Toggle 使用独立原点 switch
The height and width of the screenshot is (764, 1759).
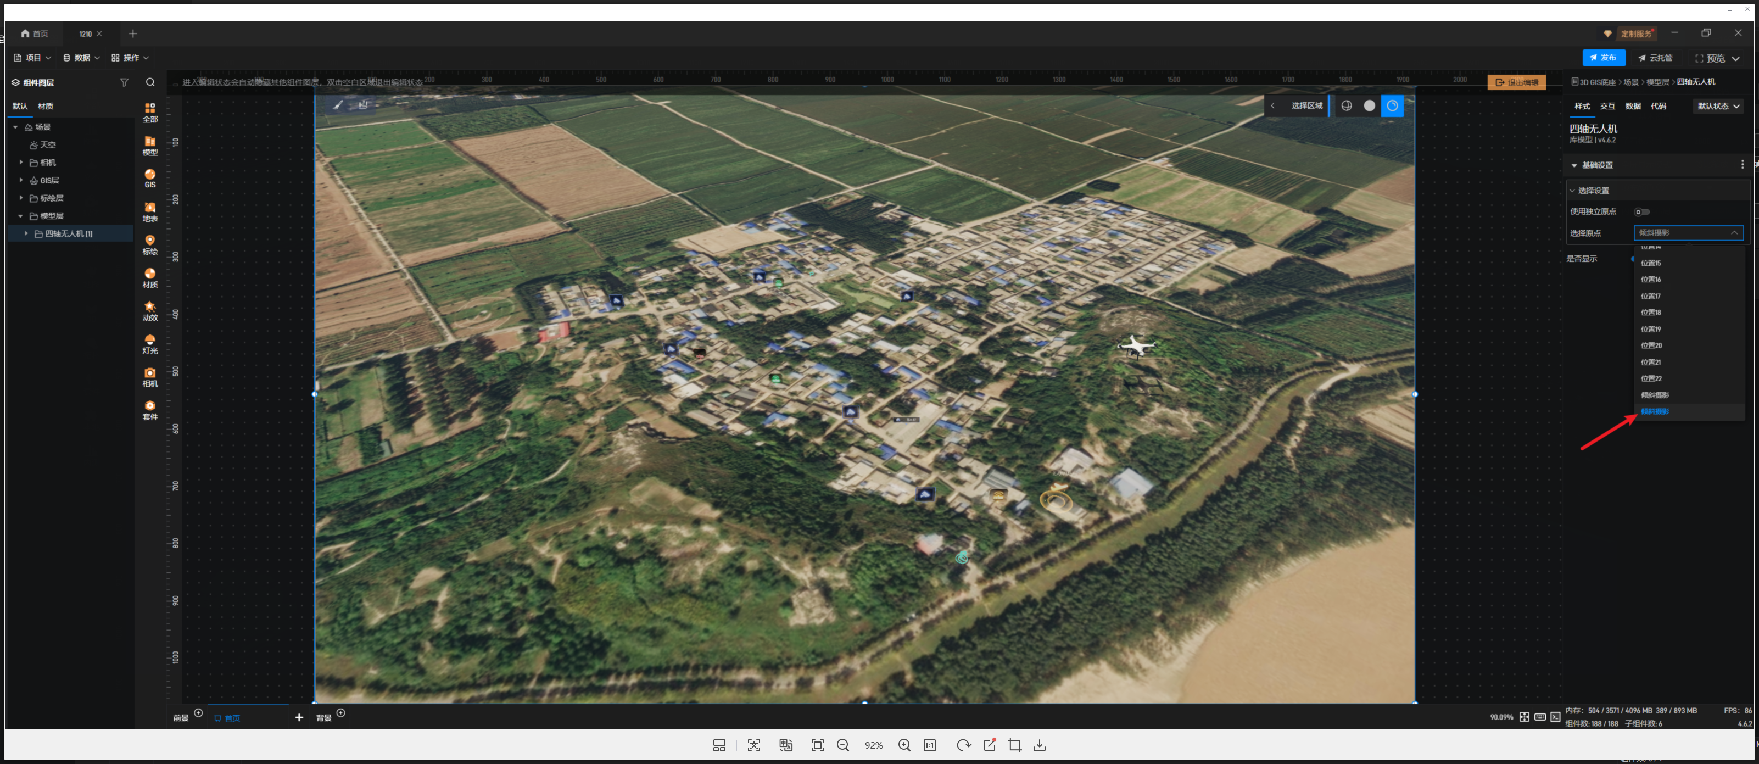(1642, 211)
